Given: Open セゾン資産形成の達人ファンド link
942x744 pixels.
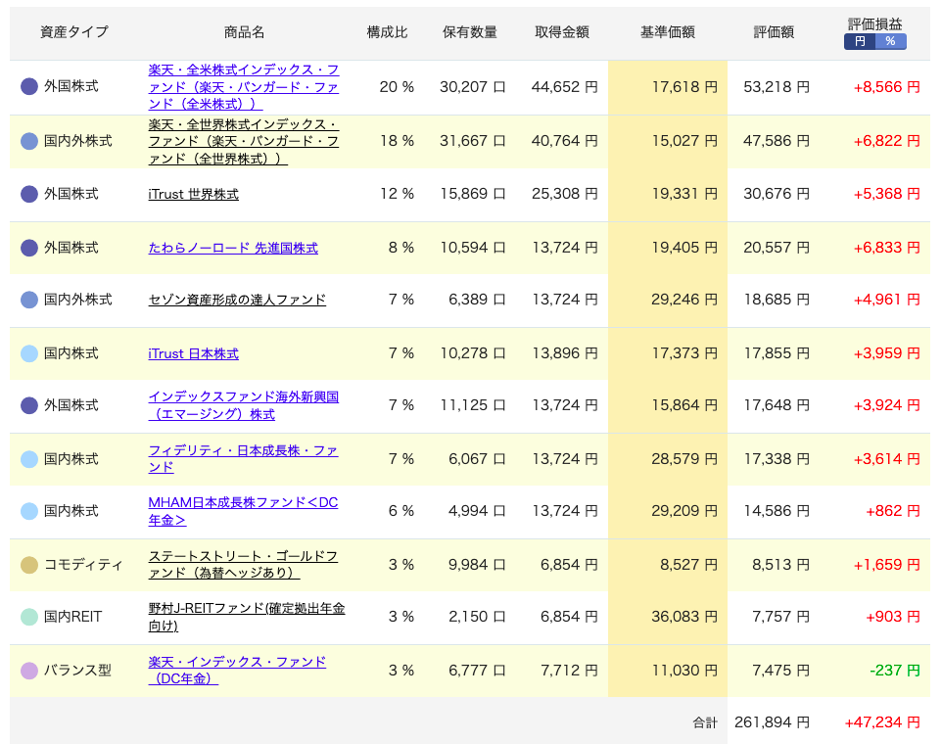Looking at the screenshot, I should [x=237, y=300].
